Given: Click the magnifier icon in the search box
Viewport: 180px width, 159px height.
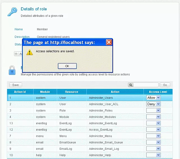Looking at the screenshot, I should 131,85.
